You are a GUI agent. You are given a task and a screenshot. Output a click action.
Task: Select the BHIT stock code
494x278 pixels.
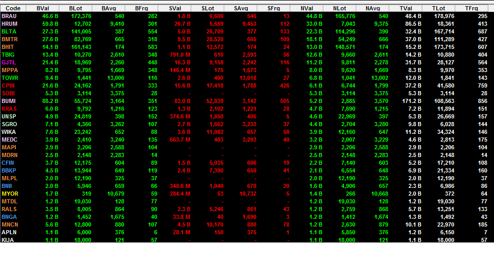click(x=8, y=47)
